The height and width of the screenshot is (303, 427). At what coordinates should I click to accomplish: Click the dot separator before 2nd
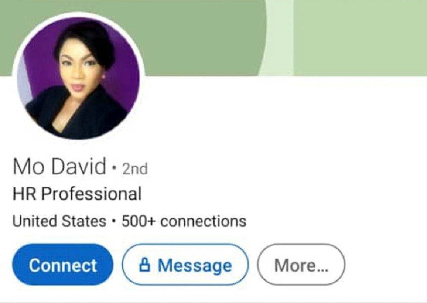(114, 168)
